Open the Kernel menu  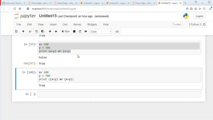[77, 24]
